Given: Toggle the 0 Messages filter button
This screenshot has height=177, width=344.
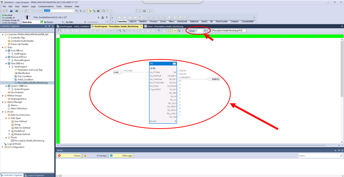Looking at the screenshot, I should (x=121, y=156).
